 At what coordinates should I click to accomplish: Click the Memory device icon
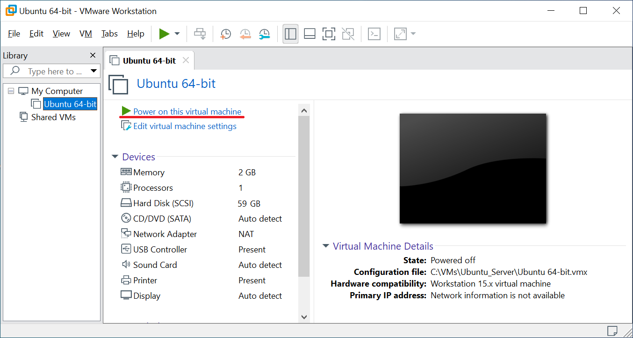pyautogui.click(x=126, y=172)
